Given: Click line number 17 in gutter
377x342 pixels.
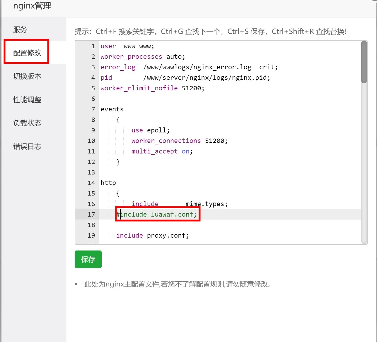Looking at the screenshot, I should (x=91, y=215).
